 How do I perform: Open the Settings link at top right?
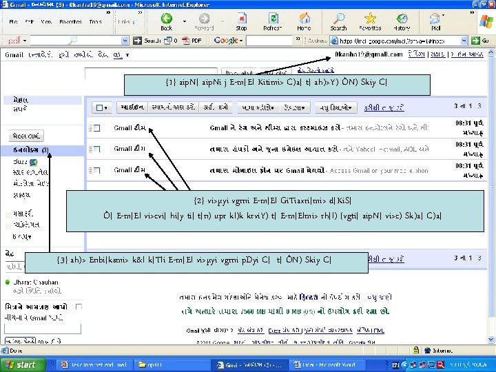click(416, 54)
